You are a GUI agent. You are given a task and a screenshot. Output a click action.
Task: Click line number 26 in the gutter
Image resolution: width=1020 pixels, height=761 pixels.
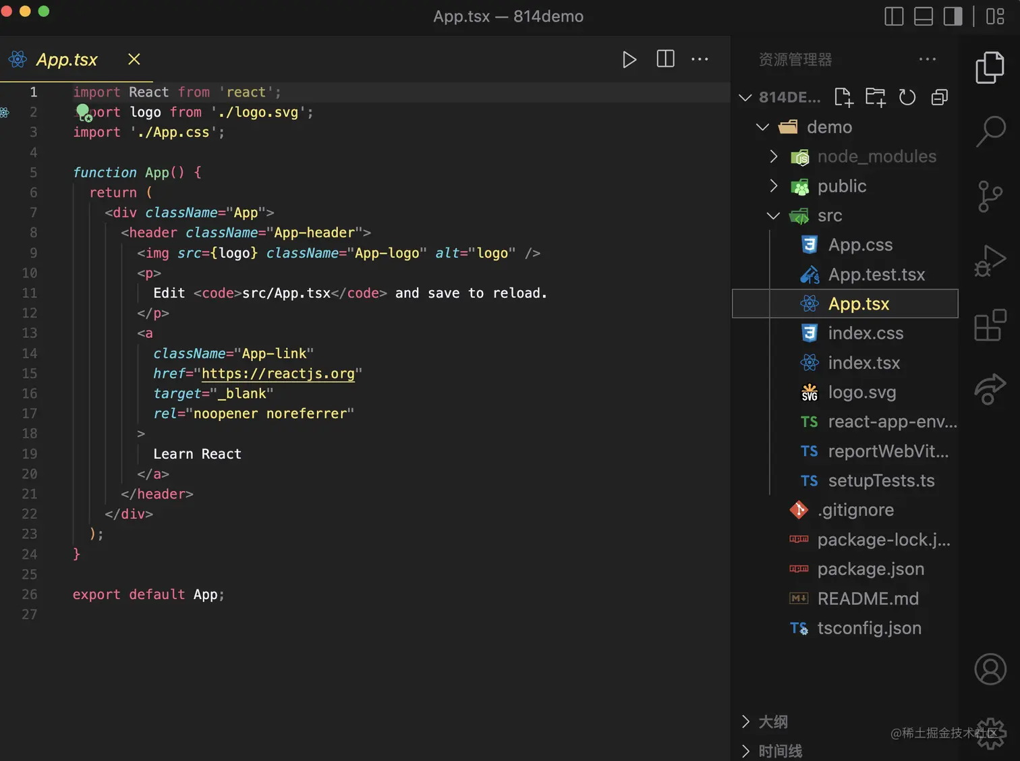click(x=30, y=594)
